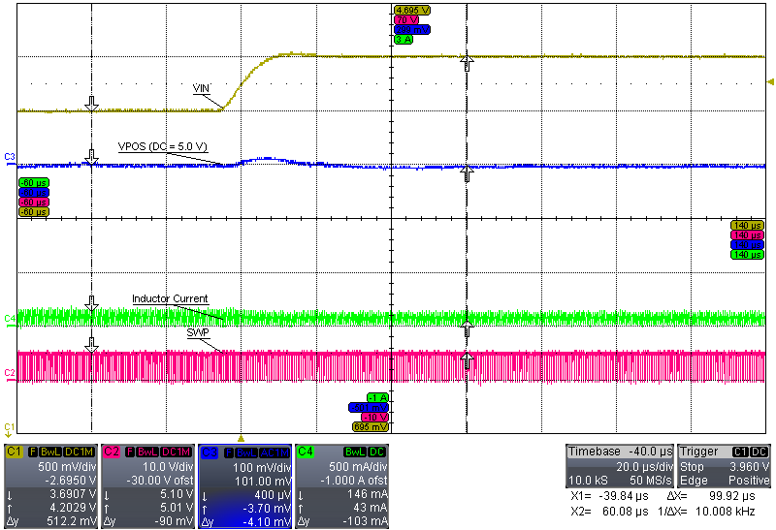Click the Inductor Current annotation label
776x530 pixels.
(x=170, y=298)
